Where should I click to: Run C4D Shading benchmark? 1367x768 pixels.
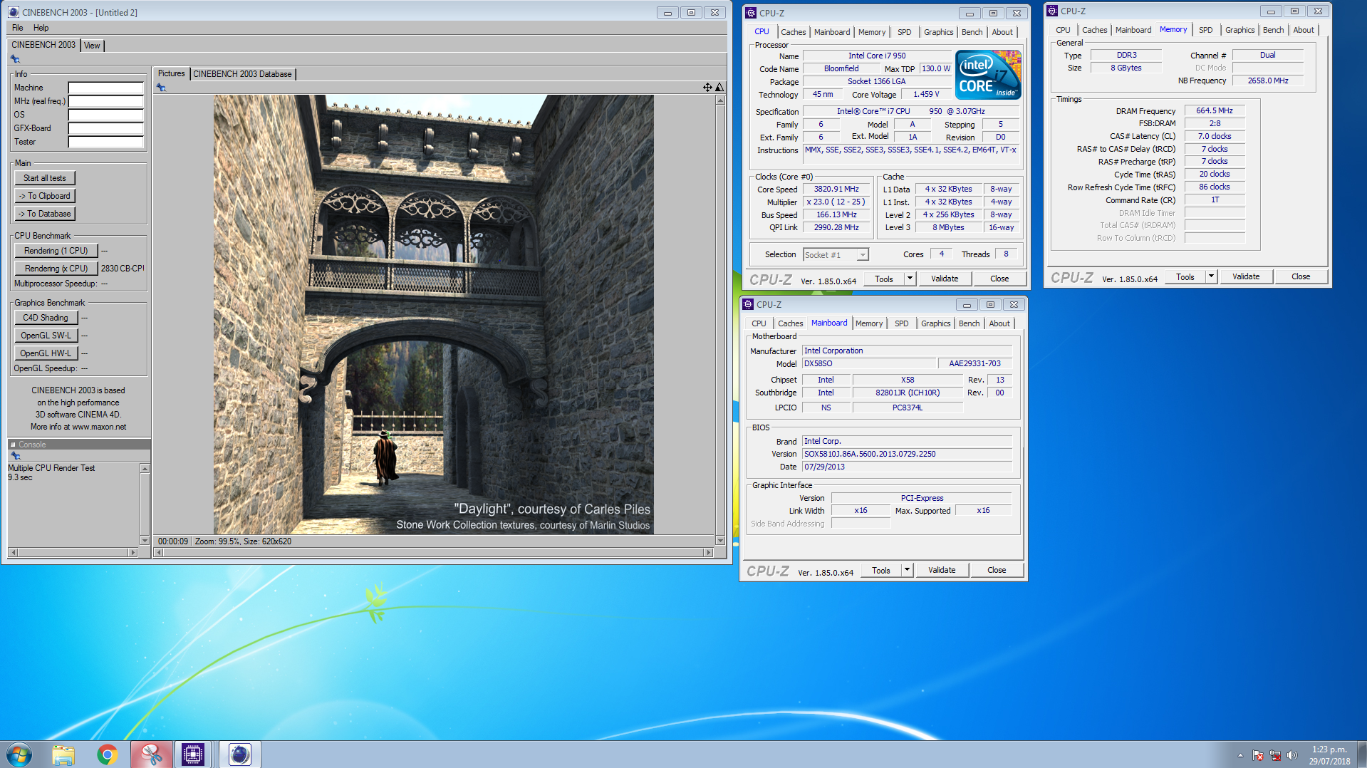tap(46, 318)
